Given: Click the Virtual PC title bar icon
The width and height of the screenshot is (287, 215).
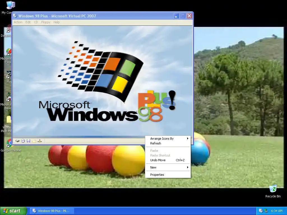Looking at the screenshot, I should pyautogui.click(x=15, y=16).
